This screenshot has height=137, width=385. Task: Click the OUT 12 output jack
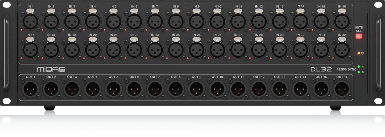point(259,89)
